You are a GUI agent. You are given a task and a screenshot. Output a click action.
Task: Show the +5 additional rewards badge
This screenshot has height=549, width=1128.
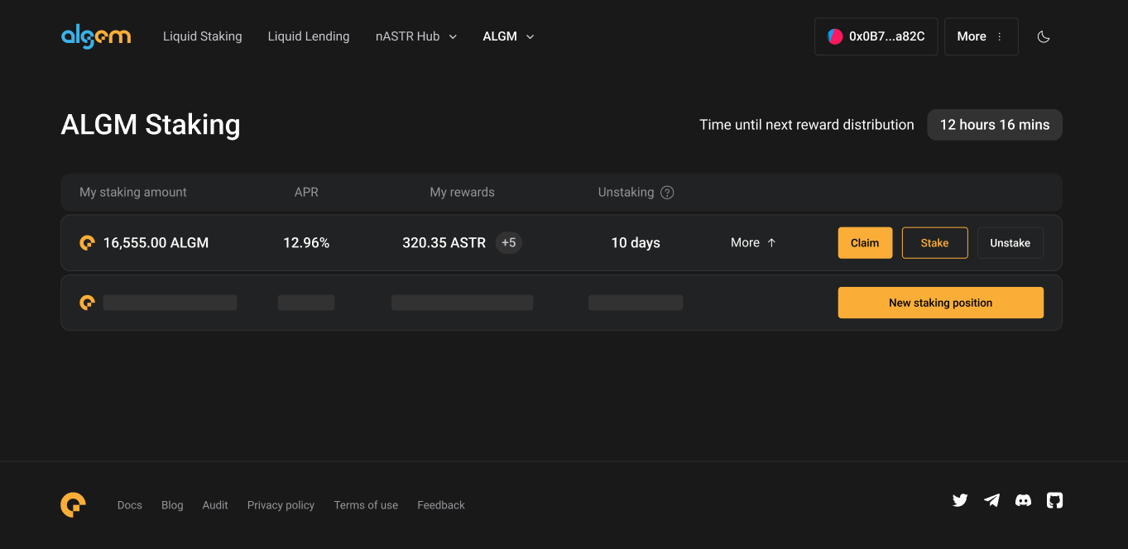point(508,243)
